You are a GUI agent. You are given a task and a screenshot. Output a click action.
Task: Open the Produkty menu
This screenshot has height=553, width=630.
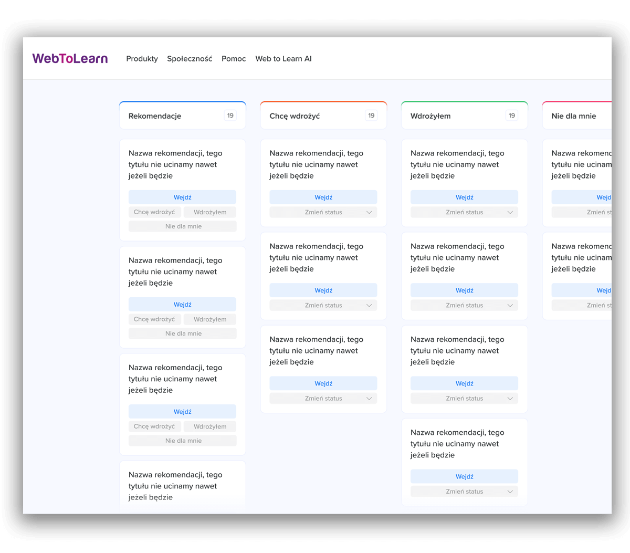coord(142,59)
